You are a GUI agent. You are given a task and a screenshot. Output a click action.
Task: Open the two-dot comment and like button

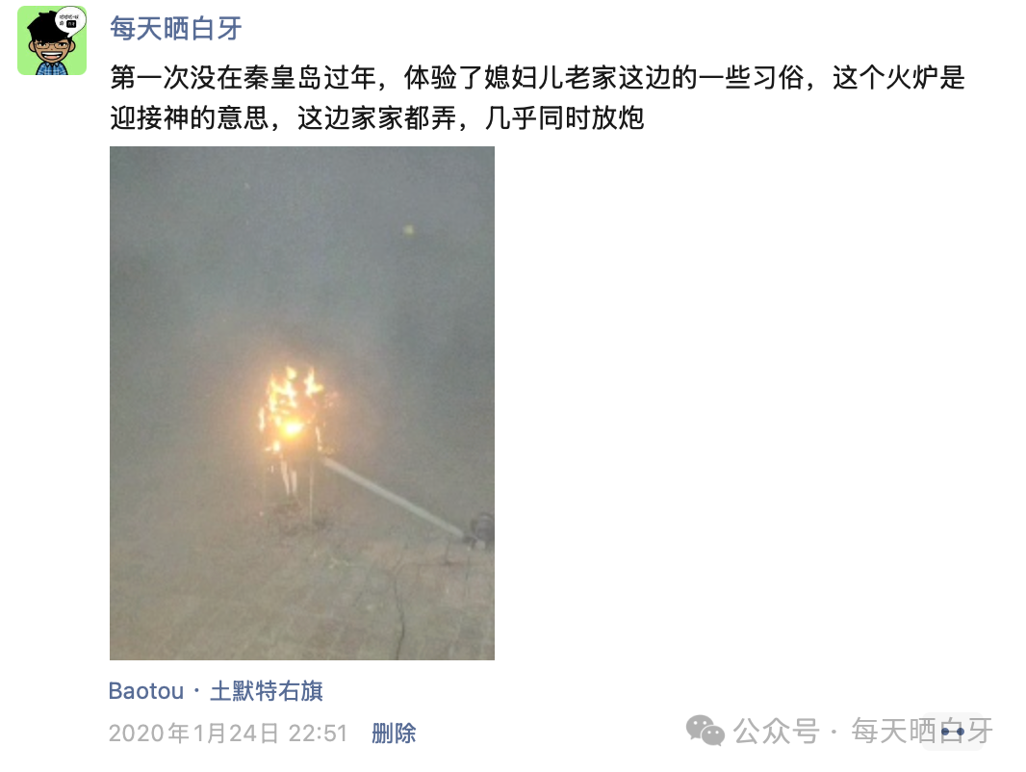[953, 731]
